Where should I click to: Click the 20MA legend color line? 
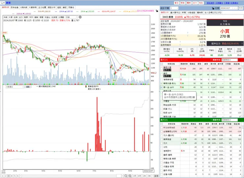coord(77,11)
